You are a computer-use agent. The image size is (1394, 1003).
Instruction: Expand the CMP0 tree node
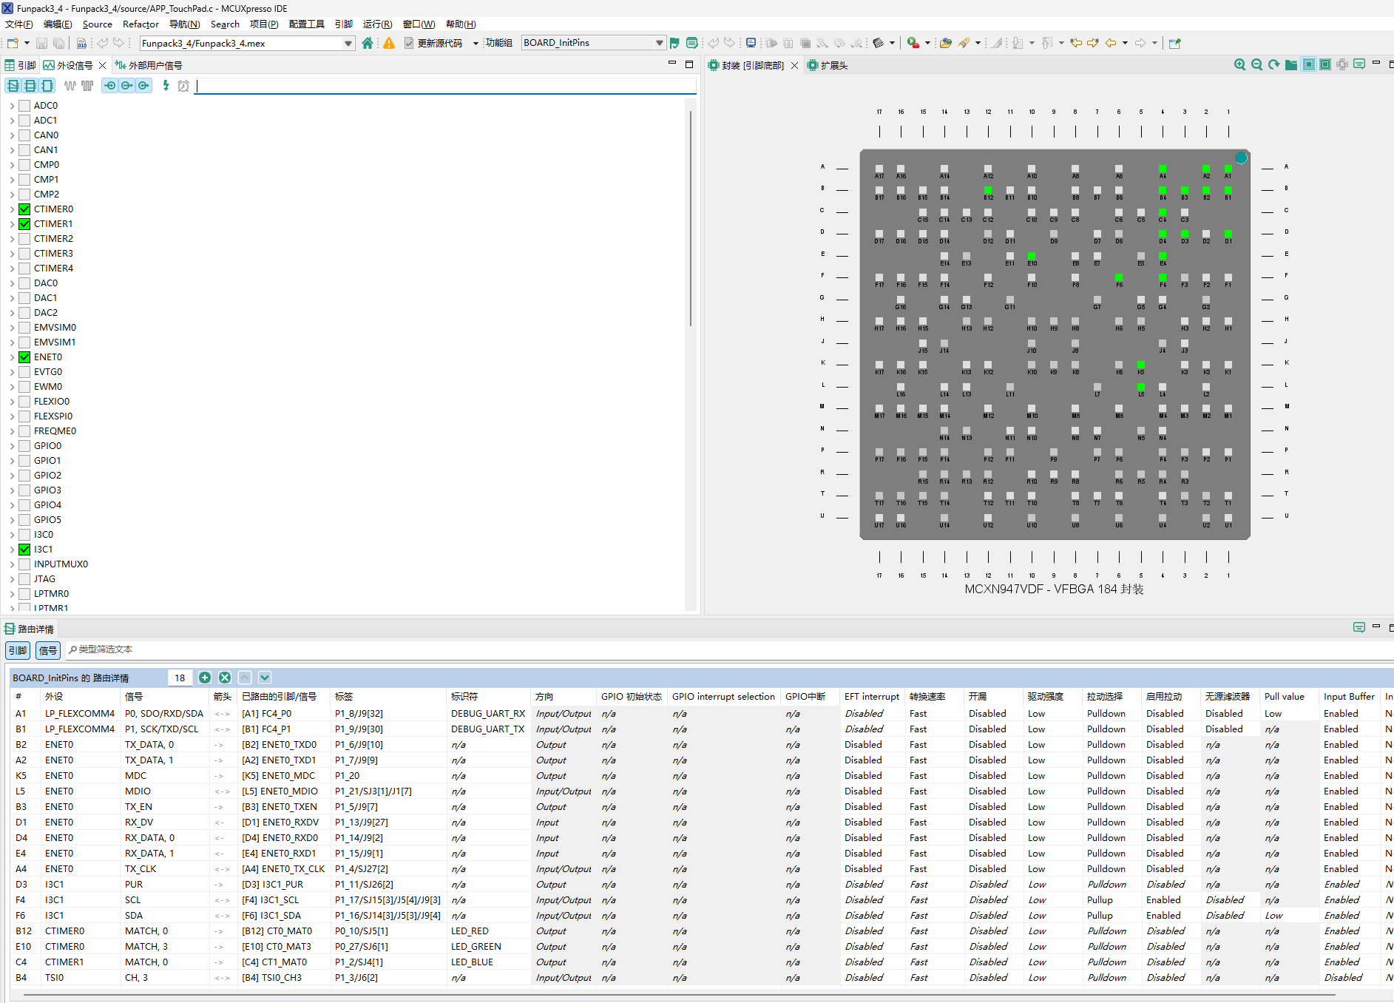tap(12, 165)
